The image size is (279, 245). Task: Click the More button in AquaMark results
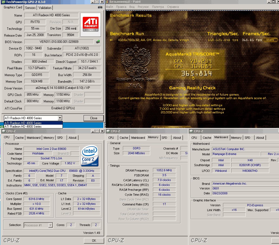pos(270,40)
